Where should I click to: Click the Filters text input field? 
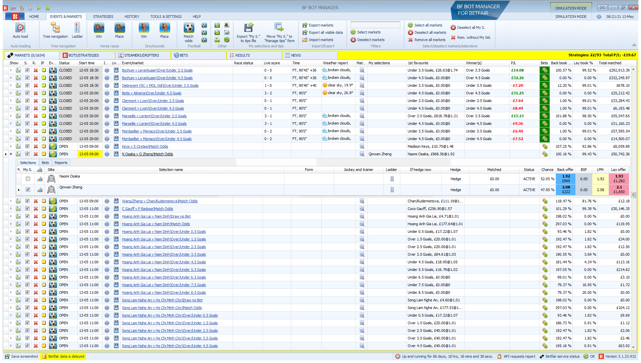pos(375,25)
